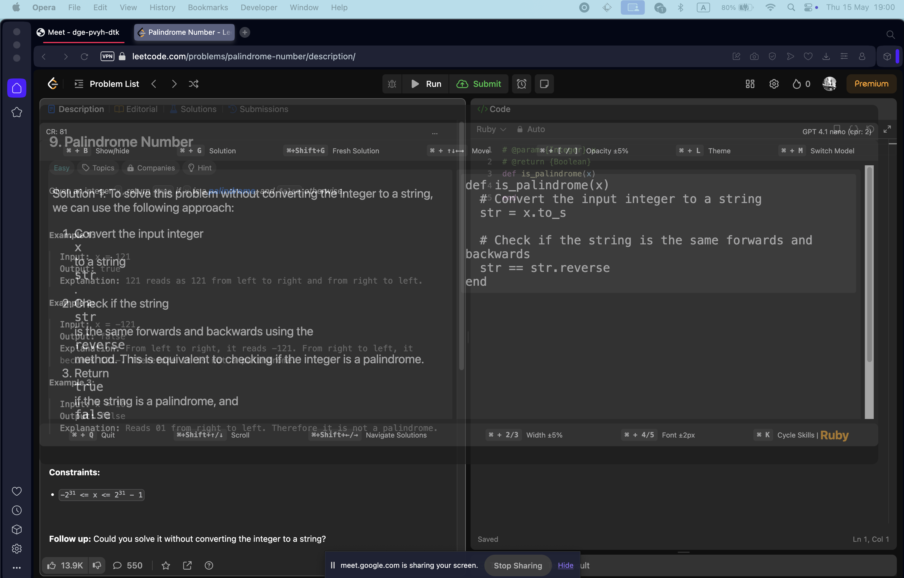
Task: Switch to the Description tab
Action: tap(76, 109)
